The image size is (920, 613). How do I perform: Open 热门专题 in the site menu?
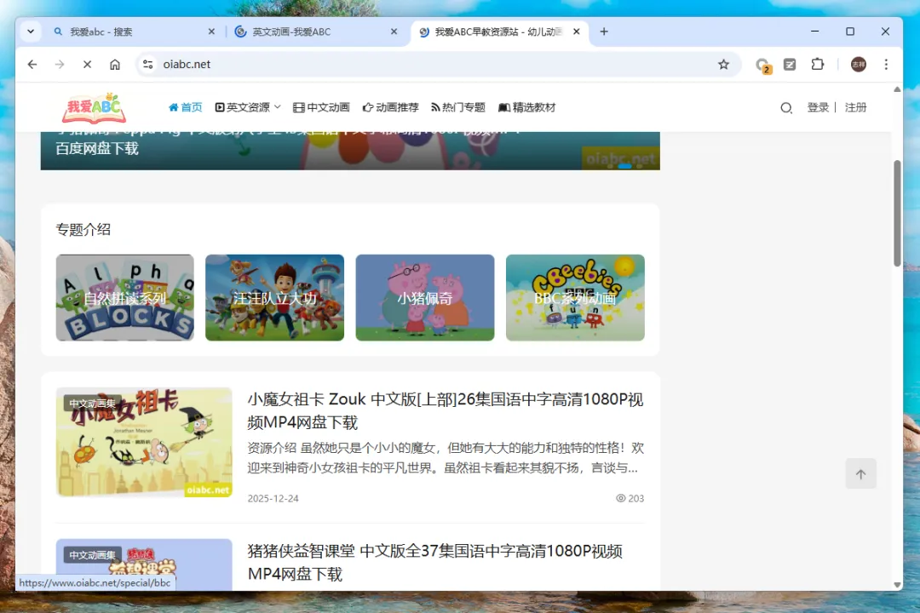(458, 107)
